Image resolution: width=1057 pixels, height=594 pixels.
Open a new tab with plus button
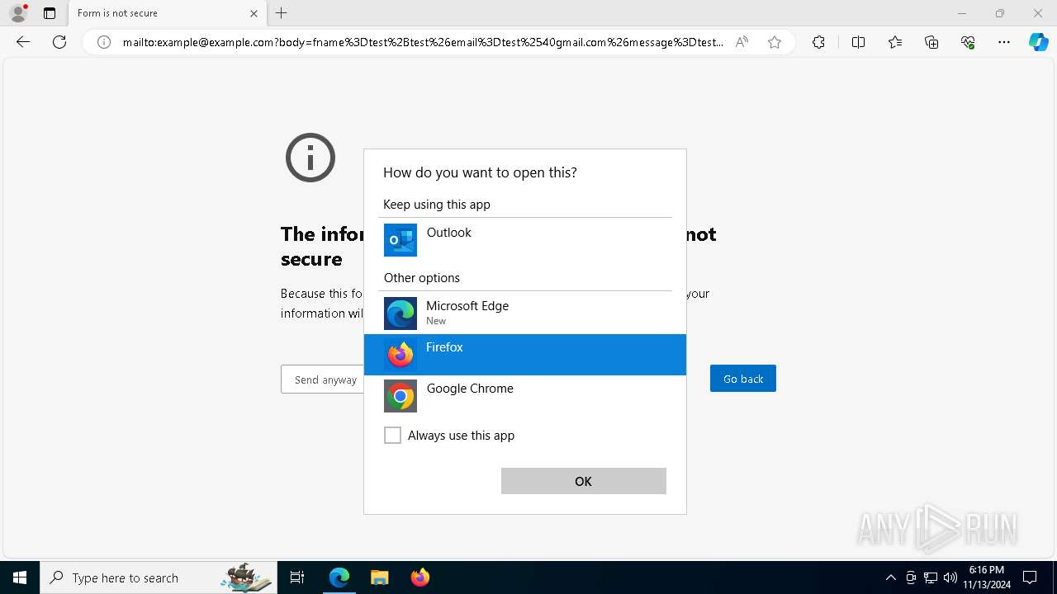pos(282,13)
